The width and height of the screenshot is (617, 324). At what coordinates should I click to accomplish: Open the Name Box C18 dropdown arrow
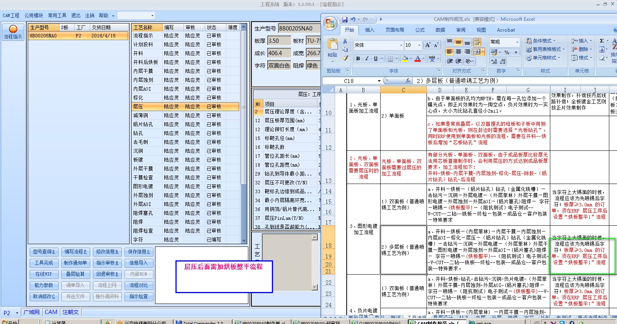tap(379, 81)
